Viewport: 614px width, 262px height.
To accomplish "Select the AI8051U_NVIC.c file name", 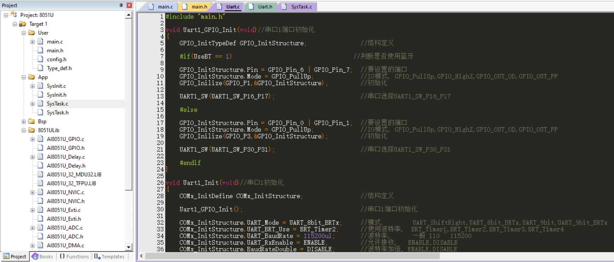I will (66, 192).
